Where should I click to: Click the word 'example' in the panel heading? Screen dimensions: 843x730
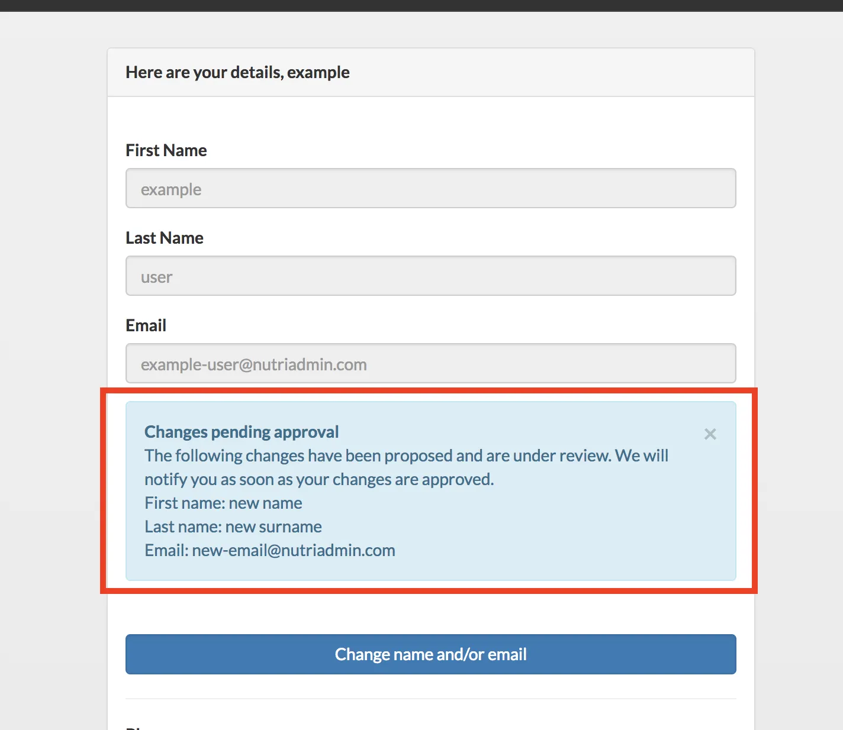tap(318, 72)
